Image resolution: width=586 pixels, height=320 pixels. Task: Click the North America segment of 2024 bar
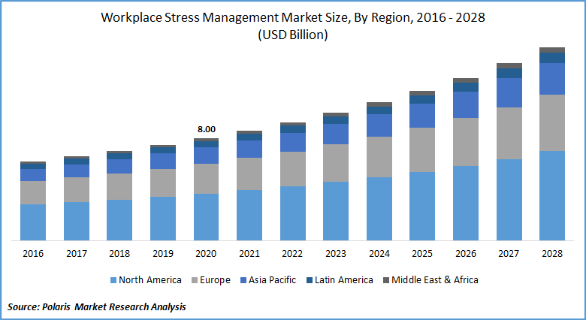(x=379, y=208)
